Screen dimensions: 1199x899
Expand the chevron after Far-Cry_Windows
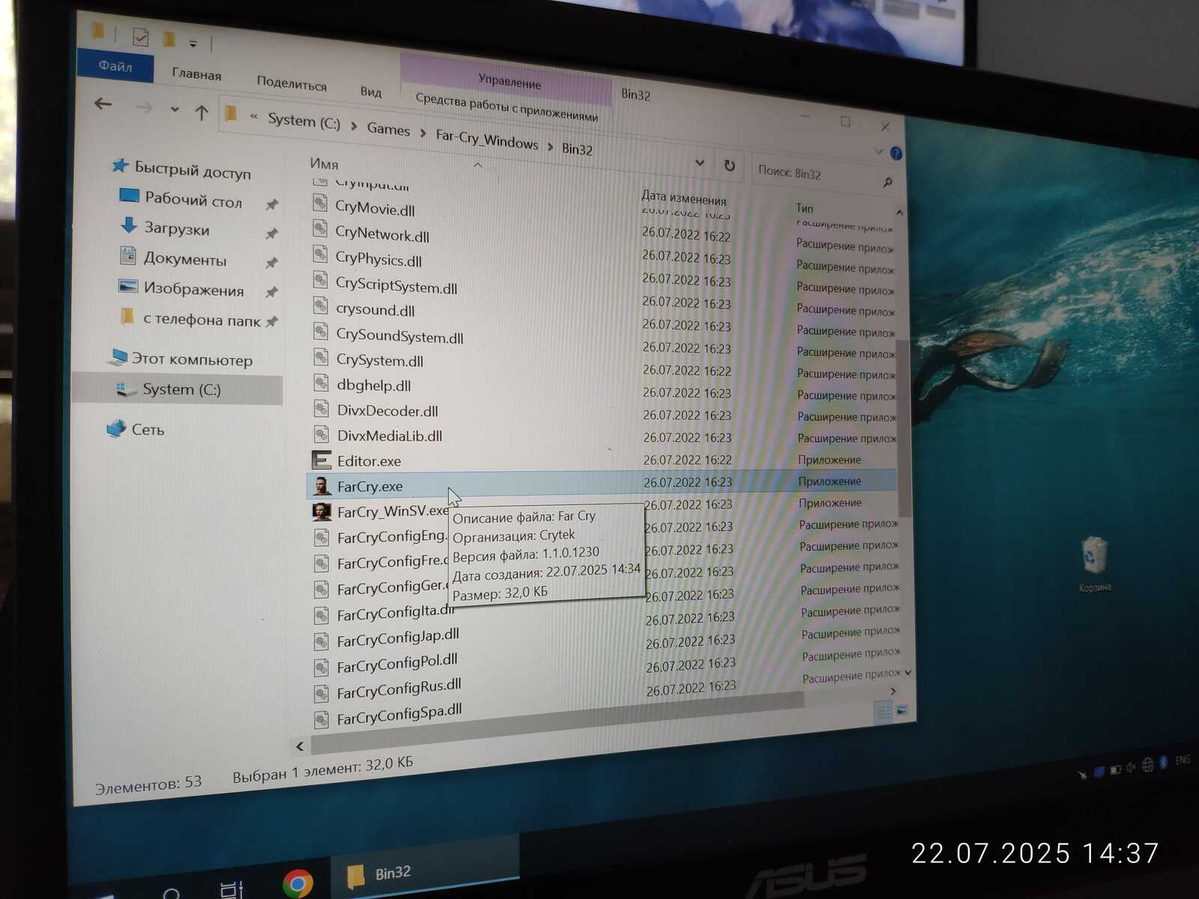(550, 147)
